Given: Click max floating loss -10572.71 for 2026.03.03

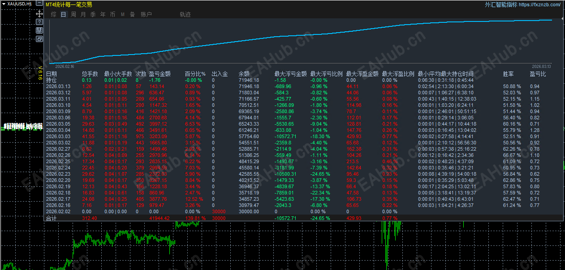Looking at the screenshot, I should point(285,136).
